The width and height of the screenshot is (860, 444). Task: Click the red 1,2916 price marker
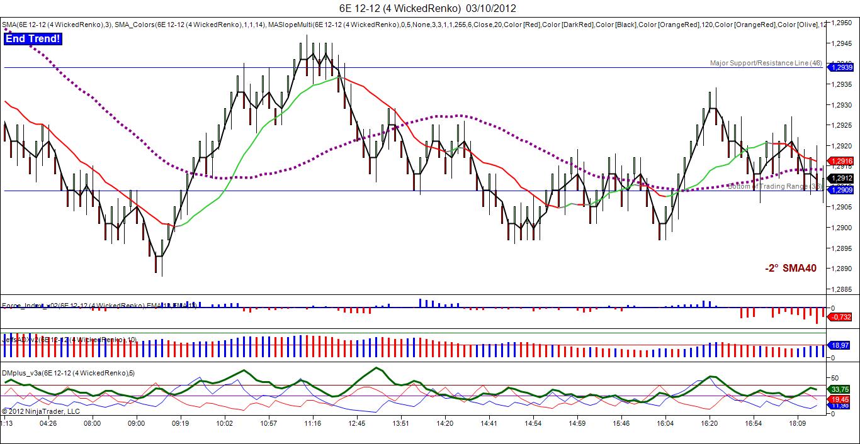(x=841, y=162)
